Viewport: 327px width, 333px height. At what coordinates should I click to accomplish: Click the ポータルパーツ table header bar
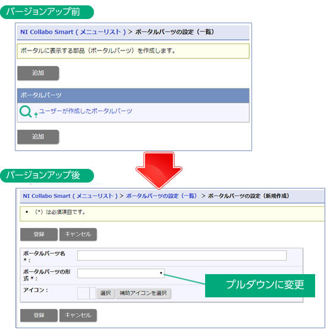[x=133, y=96]
